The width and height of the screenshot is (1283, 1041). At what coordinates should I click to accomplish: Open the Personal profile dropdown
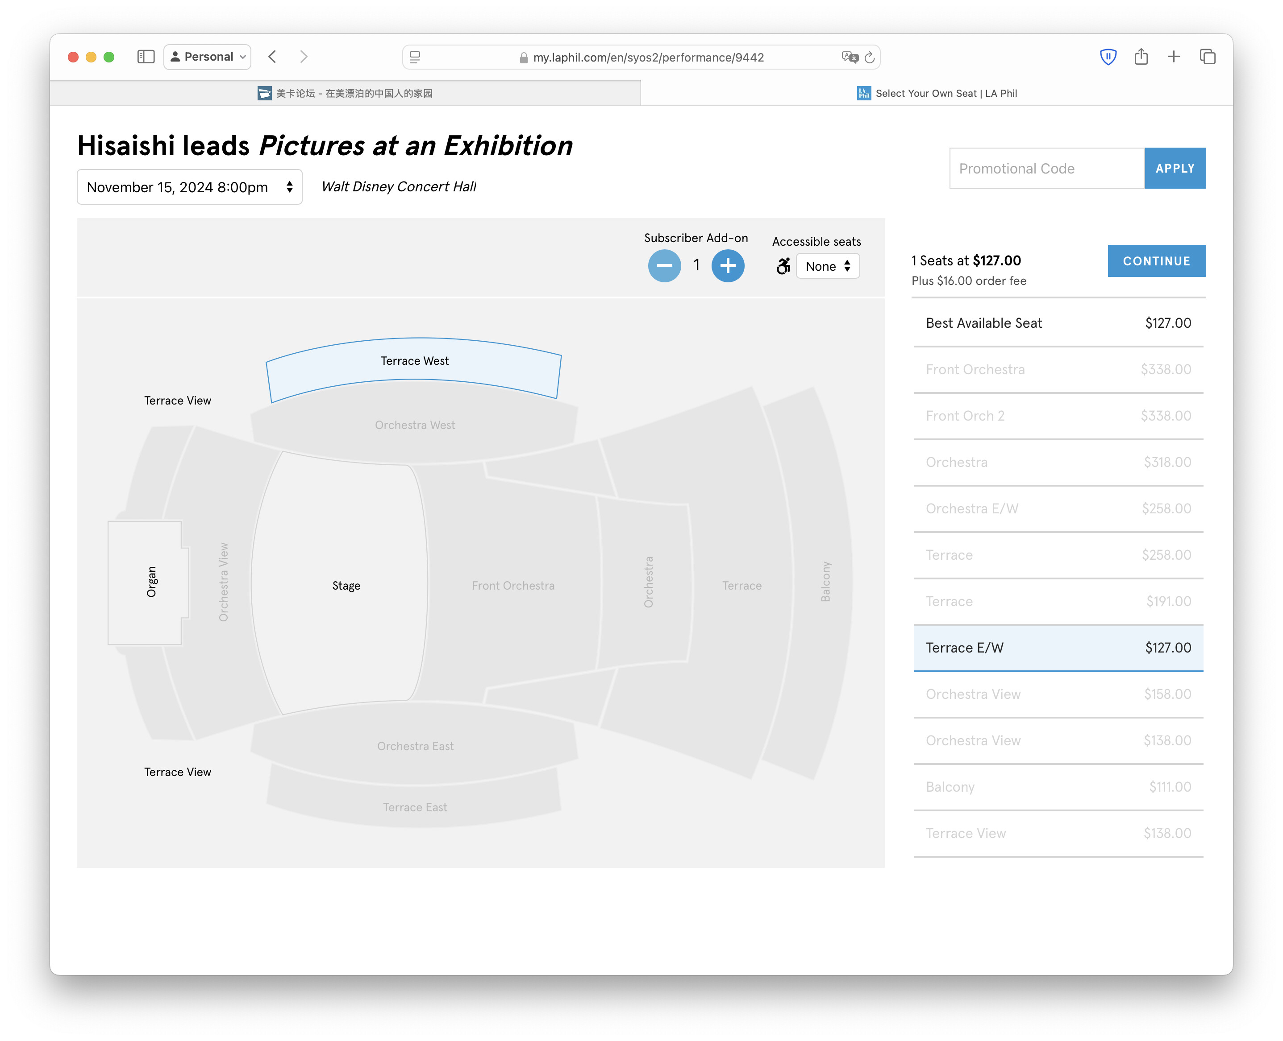[207, 57]
